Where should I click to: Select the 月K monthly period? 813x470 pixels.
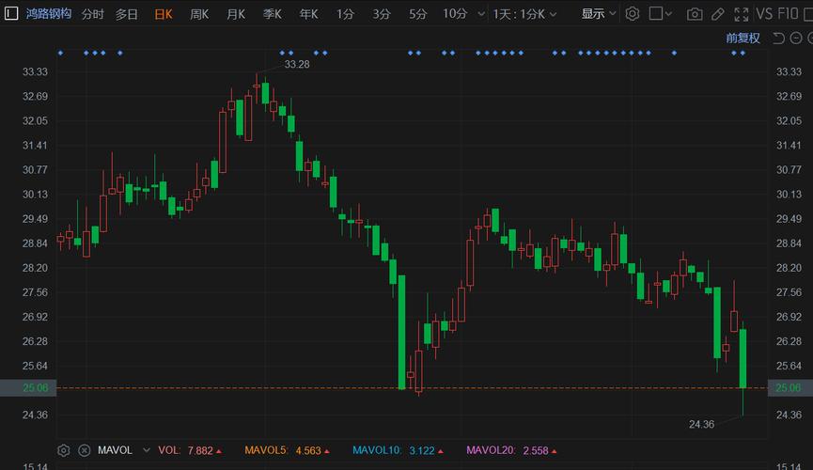(235, 14)
